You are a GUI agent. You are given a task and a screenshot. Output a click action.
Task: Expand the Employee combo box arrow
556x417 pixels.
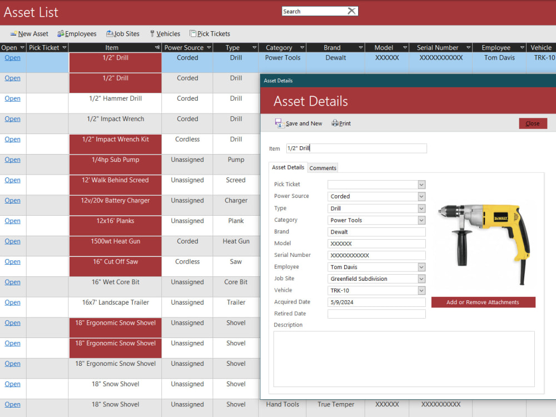click(x=421, y=267)
